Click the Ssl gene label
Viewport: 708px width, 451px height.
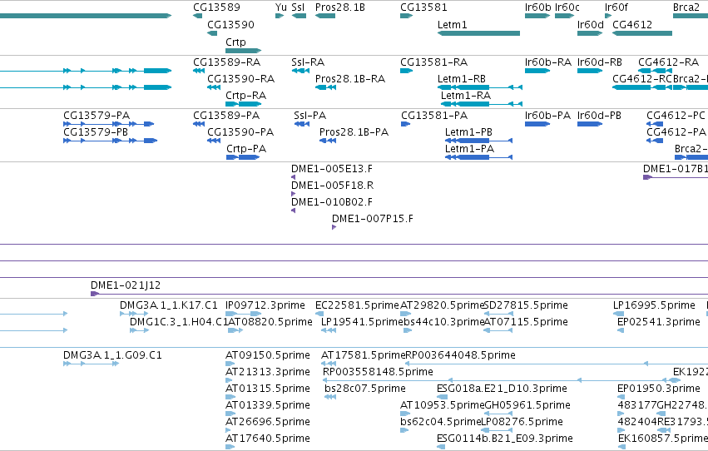pos(298,7)
